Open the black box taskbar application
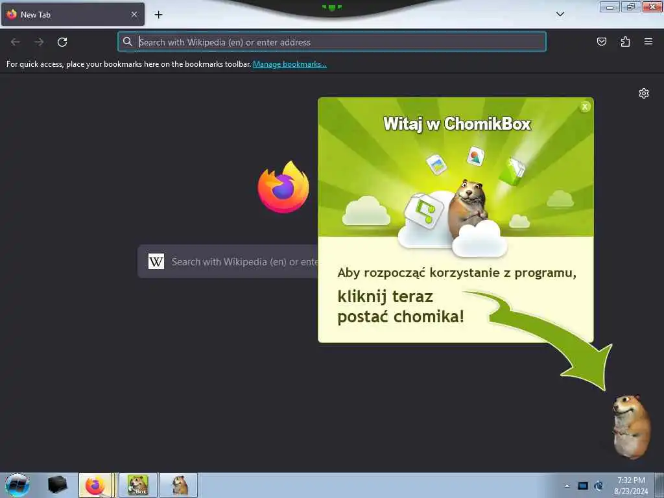 pyautogui.click(x=57, y=485)
